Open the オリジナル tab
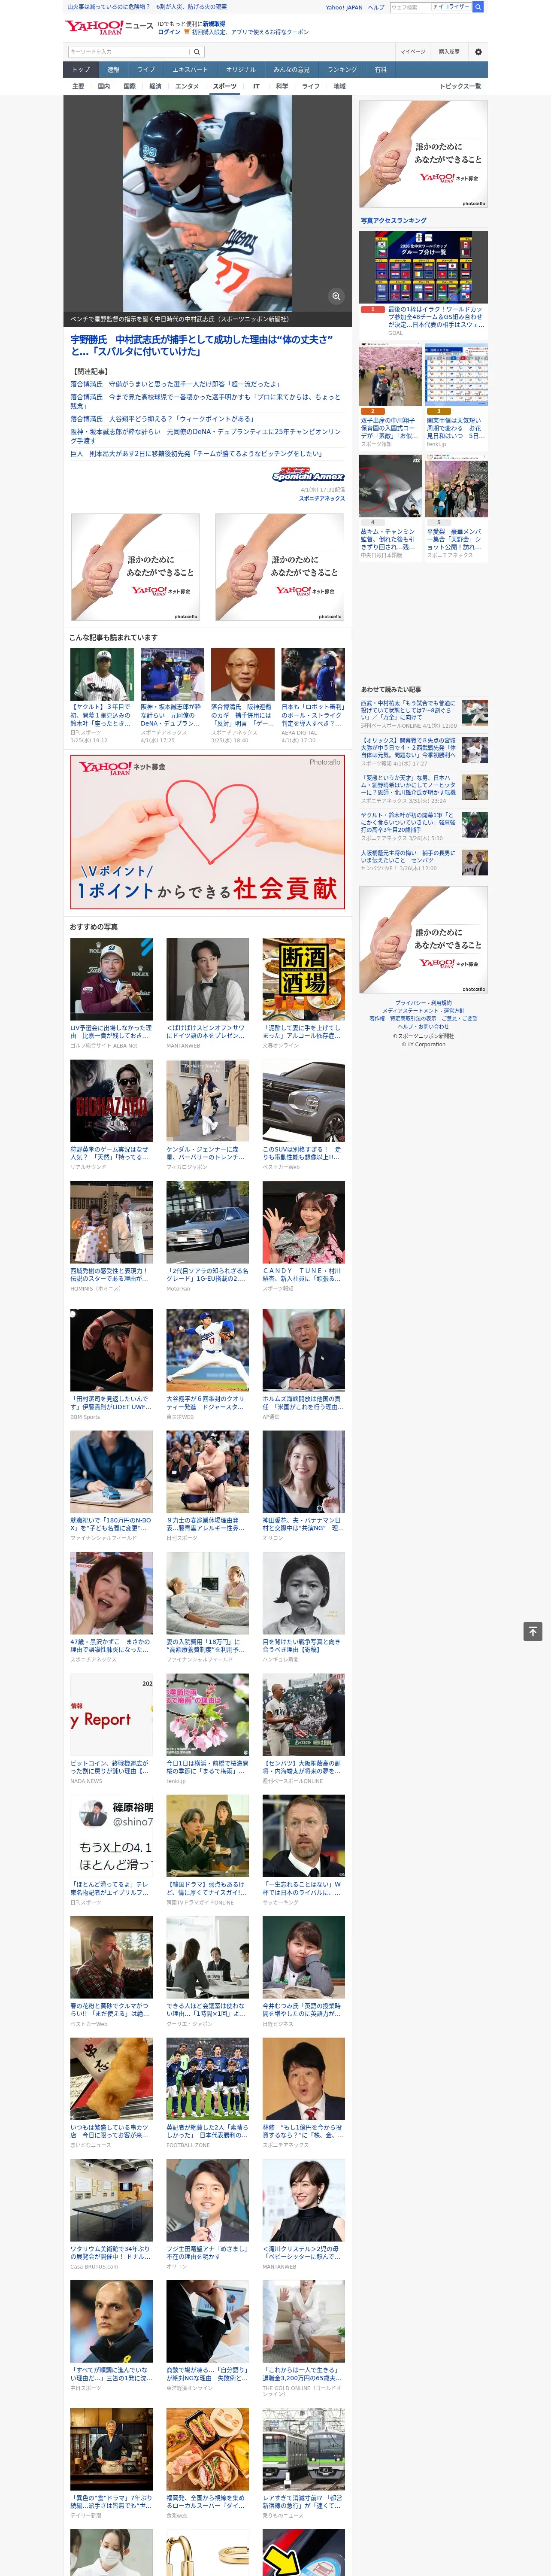Viewport: 551px width, 2576px height. point(241,70)
